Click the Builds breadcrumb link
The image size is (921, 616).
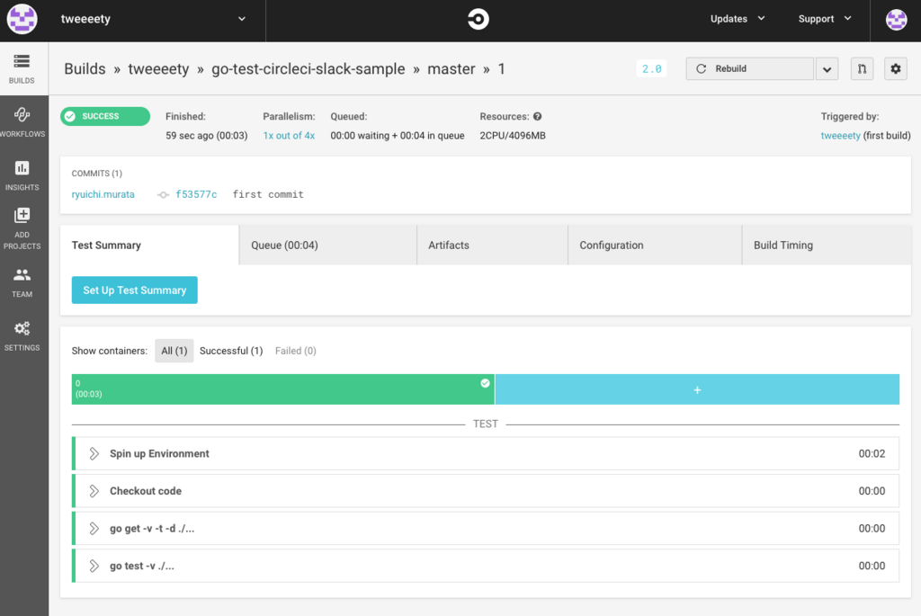tap(85, 68)
